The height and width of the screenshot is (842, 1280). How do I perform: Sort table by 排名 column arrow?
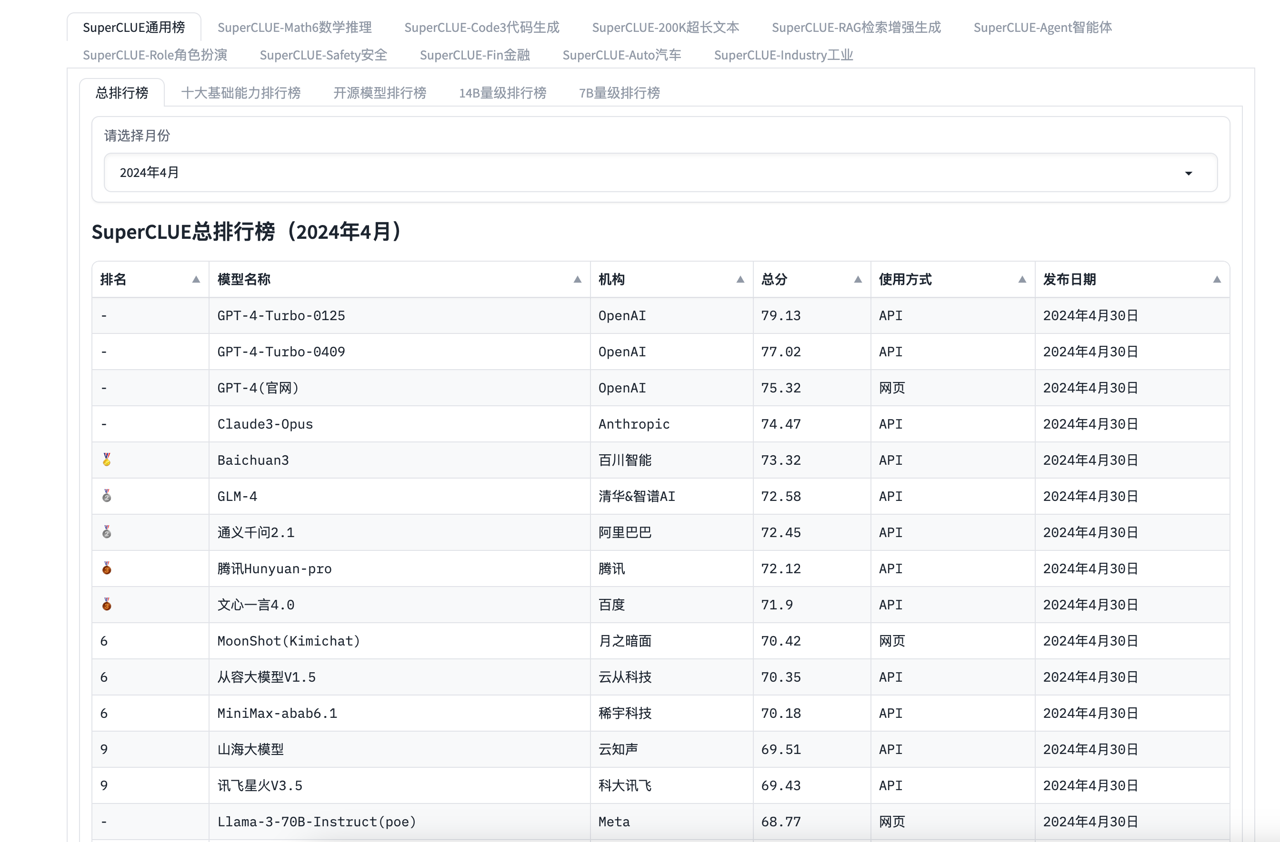196,279
